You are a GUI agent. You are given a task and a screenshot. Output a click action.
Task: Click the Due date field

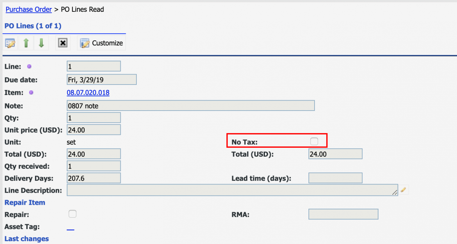[101, 80]
